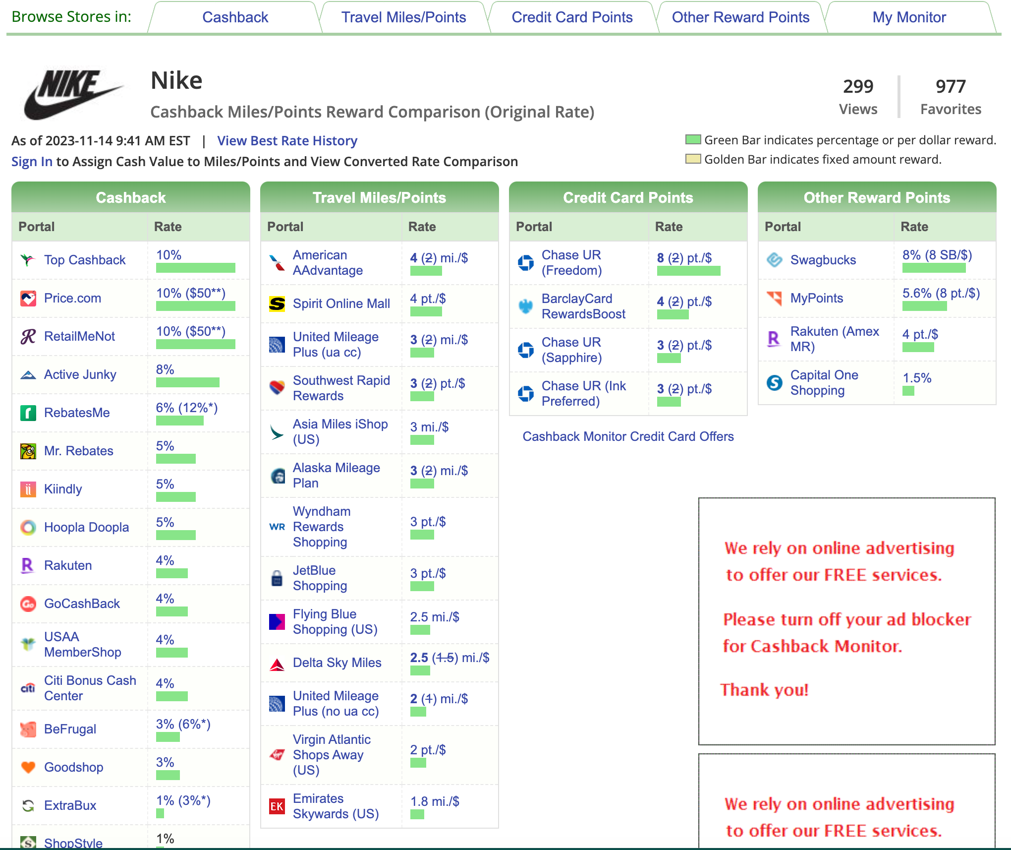Viewport: 1011px width, 850px height.
Task: Open the Wyndham Rewards Shopping link
Action: [322, 527]
